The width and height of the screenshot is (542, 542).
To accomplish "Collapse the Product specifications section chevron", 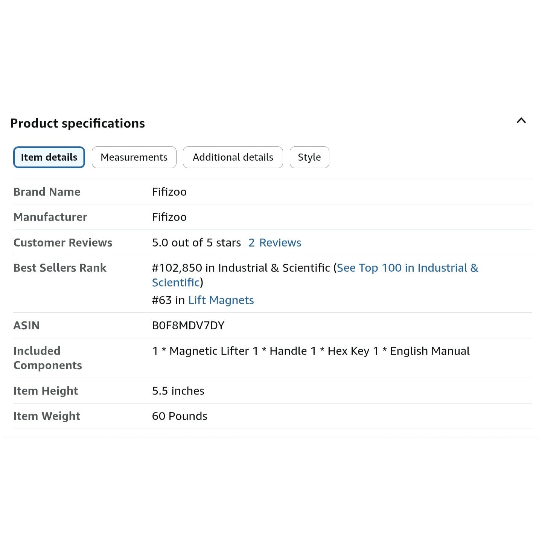I will pos(521,121).
